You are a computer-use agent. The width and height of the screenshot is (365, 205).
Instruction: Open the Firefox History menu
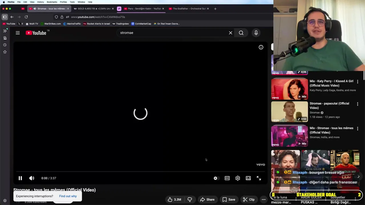[x=40, y=2]
